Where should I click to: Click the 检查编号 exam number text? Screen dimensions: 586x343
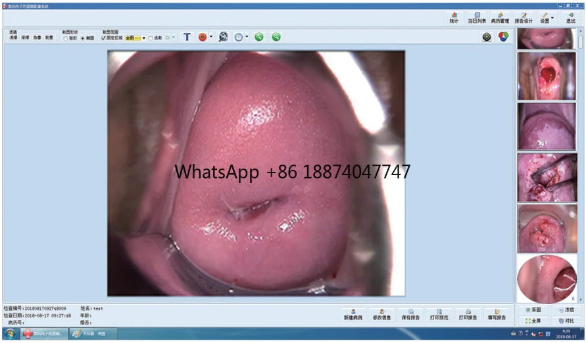(35, 308)
